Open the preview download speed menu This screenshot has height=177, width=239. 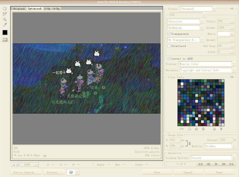point(45,156)
